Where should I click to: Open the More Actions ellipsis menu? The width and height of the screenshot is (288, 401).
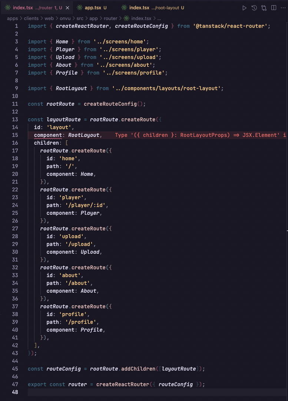click(x=283, y=8)
